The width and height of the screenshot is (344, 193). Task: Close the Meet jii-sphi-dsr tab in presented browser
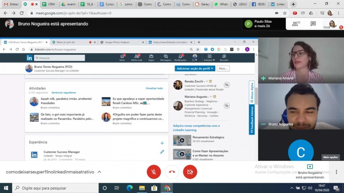95,42
